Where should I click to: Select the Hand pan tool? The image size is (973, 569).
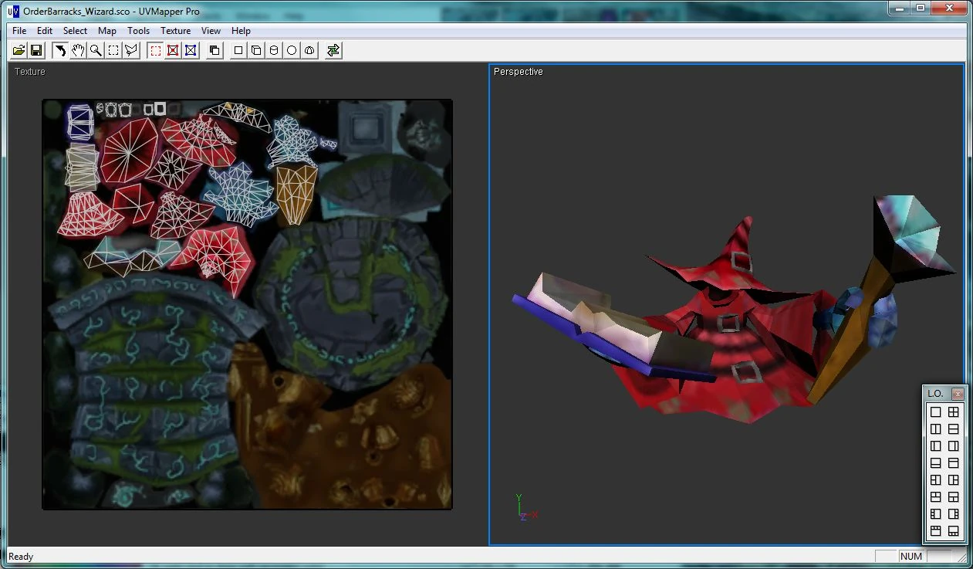coord(78,50)
